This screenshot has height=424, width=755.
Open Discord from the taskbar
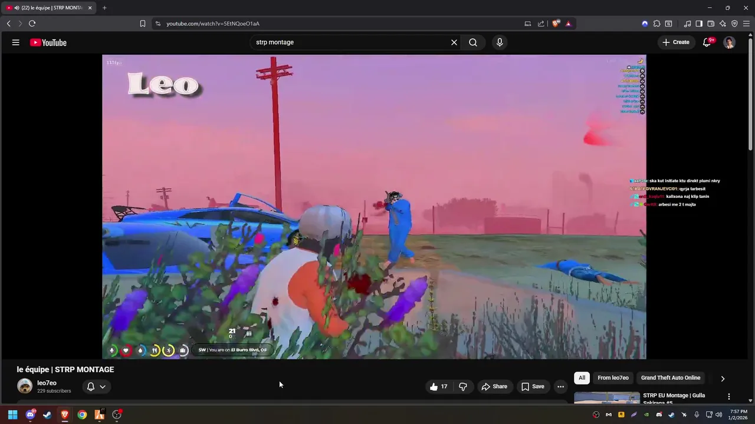[30, 415]
